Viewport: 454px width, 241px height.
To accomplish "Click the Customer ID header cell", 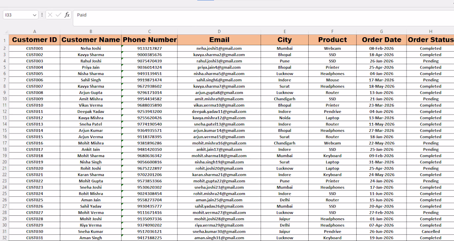I will click(x=34, y=40).
